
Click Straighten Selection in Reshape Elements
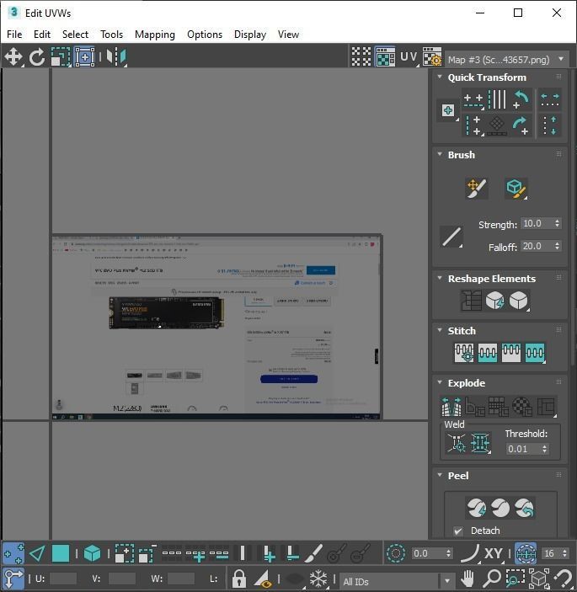[471, 301]
